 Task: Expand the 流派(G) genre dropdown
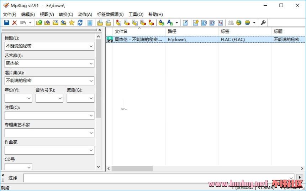(91, 98)
